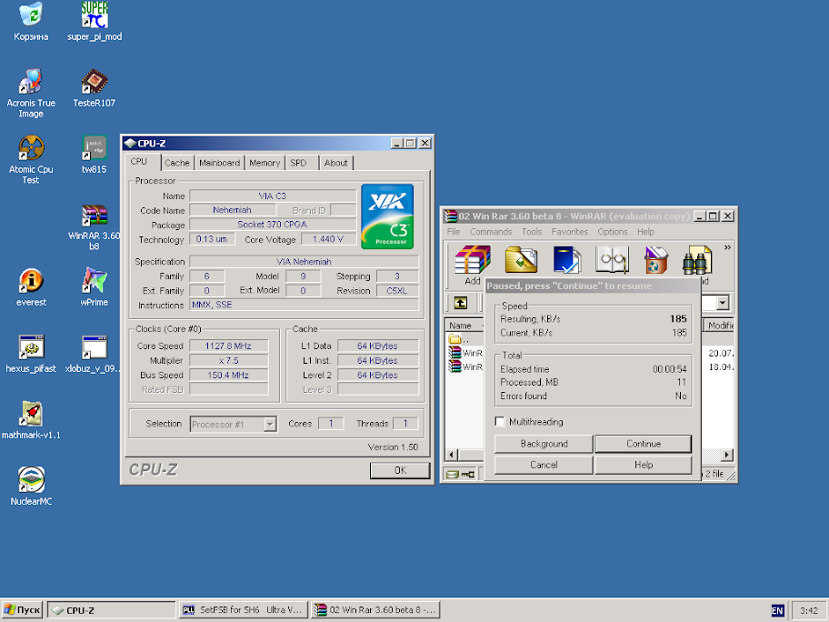The image size is (829, 622).
Task: Send the benchmark to Background
Action: pyautogui.click(x=544, y=444)
